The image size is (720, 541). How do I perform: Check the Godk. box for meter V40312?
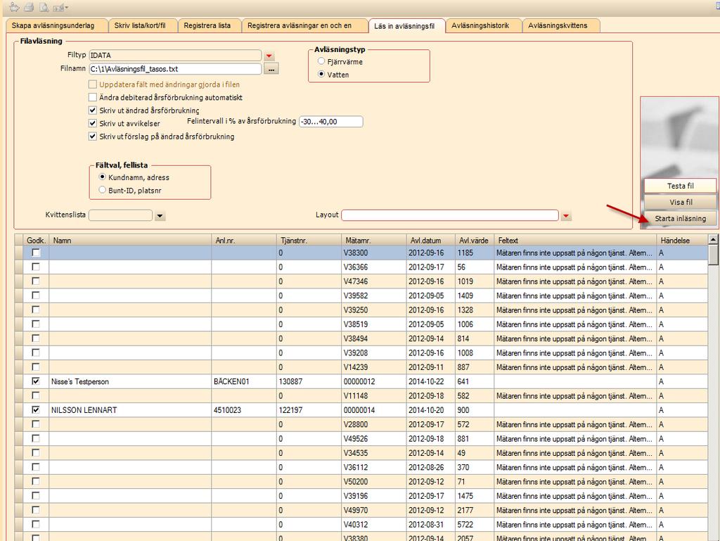pos(36,524)
